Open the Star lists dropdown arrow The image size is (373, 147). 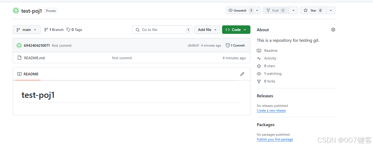click(x=331, y=10)
